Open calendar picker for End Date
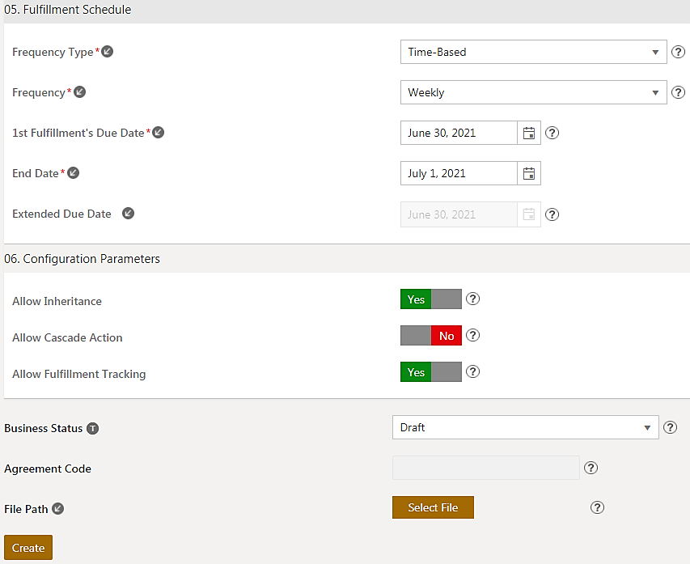Image resolution: width=690 pixels, height=564 pixels. 529,173
